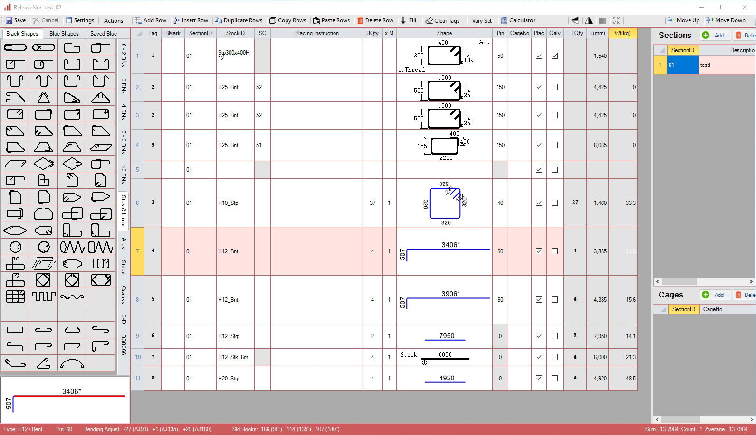
Task: Toggle Plac checkbox for H10_Stp row
Action: coord(539,203)
